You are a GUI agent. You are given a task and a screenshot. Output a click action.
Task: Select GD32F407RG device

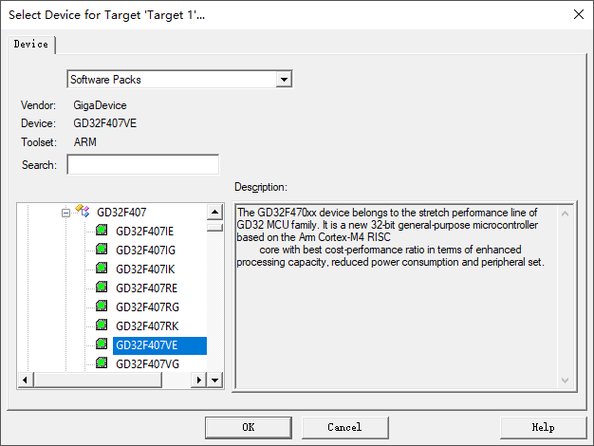pyautogui.click(x=147, y=307)
